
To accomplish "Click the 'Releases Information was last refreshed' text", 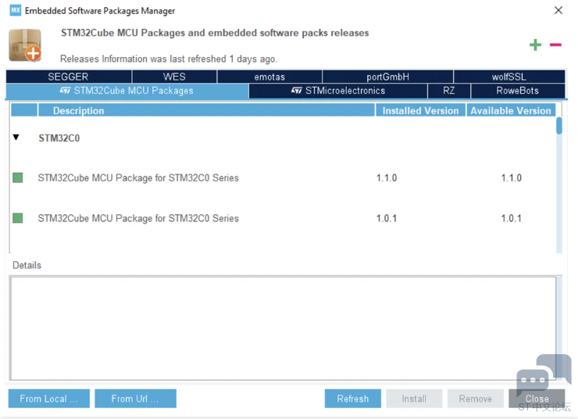I will click(x=169, y=59).
